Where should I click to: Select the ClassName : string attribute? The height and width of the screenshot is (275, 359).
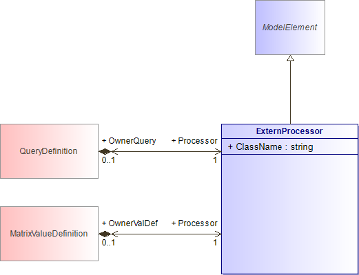271,147
